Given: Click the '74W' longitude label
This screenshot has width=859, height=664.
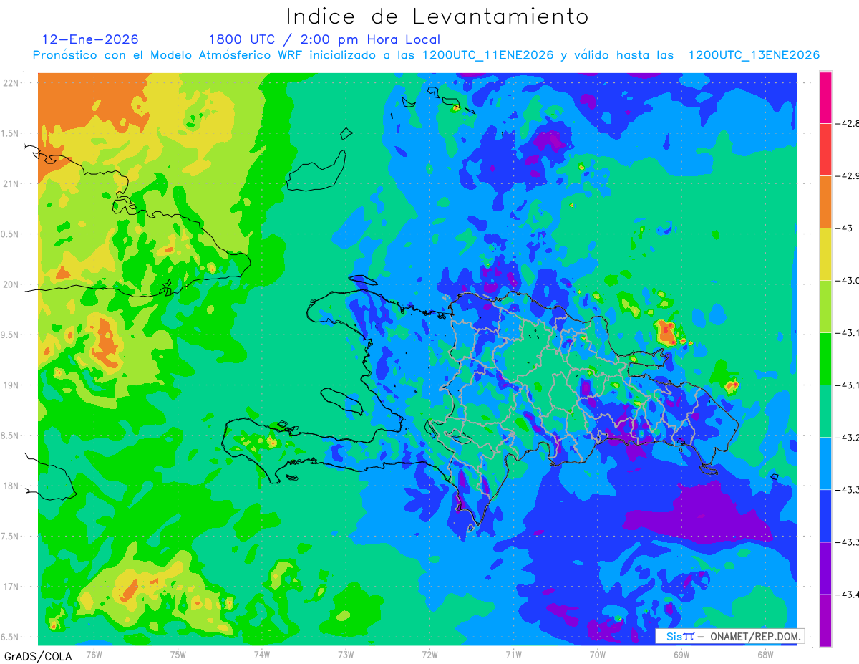Looking at the screenshot, I should tap(262, 654).
